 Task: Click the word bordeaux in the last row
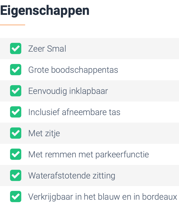coord(160,197)
